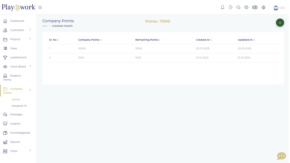Open Assigned To under Company Points
Image resolution: width=290 pixels, height=163 pixels.
pos(19,106)
